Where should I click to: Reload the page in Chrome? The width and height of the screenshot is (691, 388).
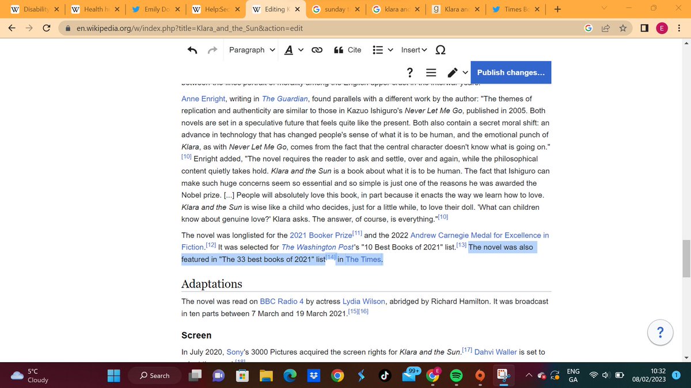[47, 28]
